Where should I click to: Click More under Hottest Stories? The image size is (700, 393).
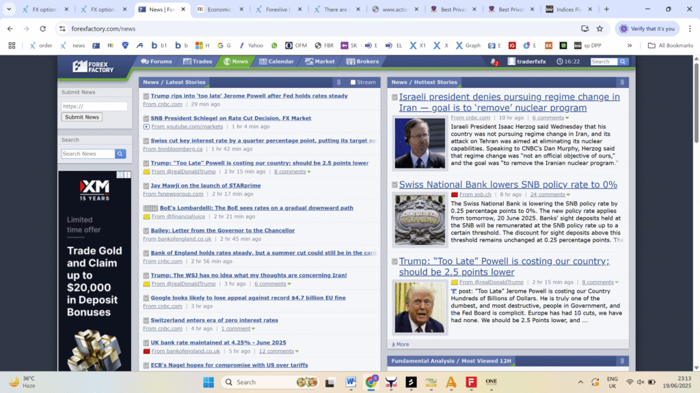point(401,345)
